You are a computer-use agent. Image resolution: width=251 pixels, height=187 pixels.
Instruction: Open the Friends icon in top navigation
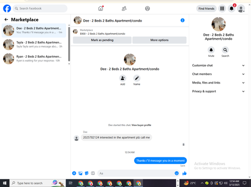point(124,9)
